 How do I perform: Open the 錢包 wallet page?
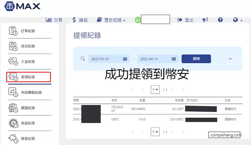80,20
